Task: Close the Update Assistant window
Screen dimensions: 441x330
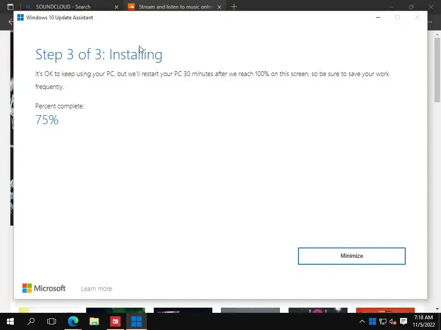Action: (417, 17)
